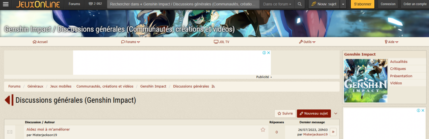Close the banner advertisement
429x139 pixels.
[268, 53]
